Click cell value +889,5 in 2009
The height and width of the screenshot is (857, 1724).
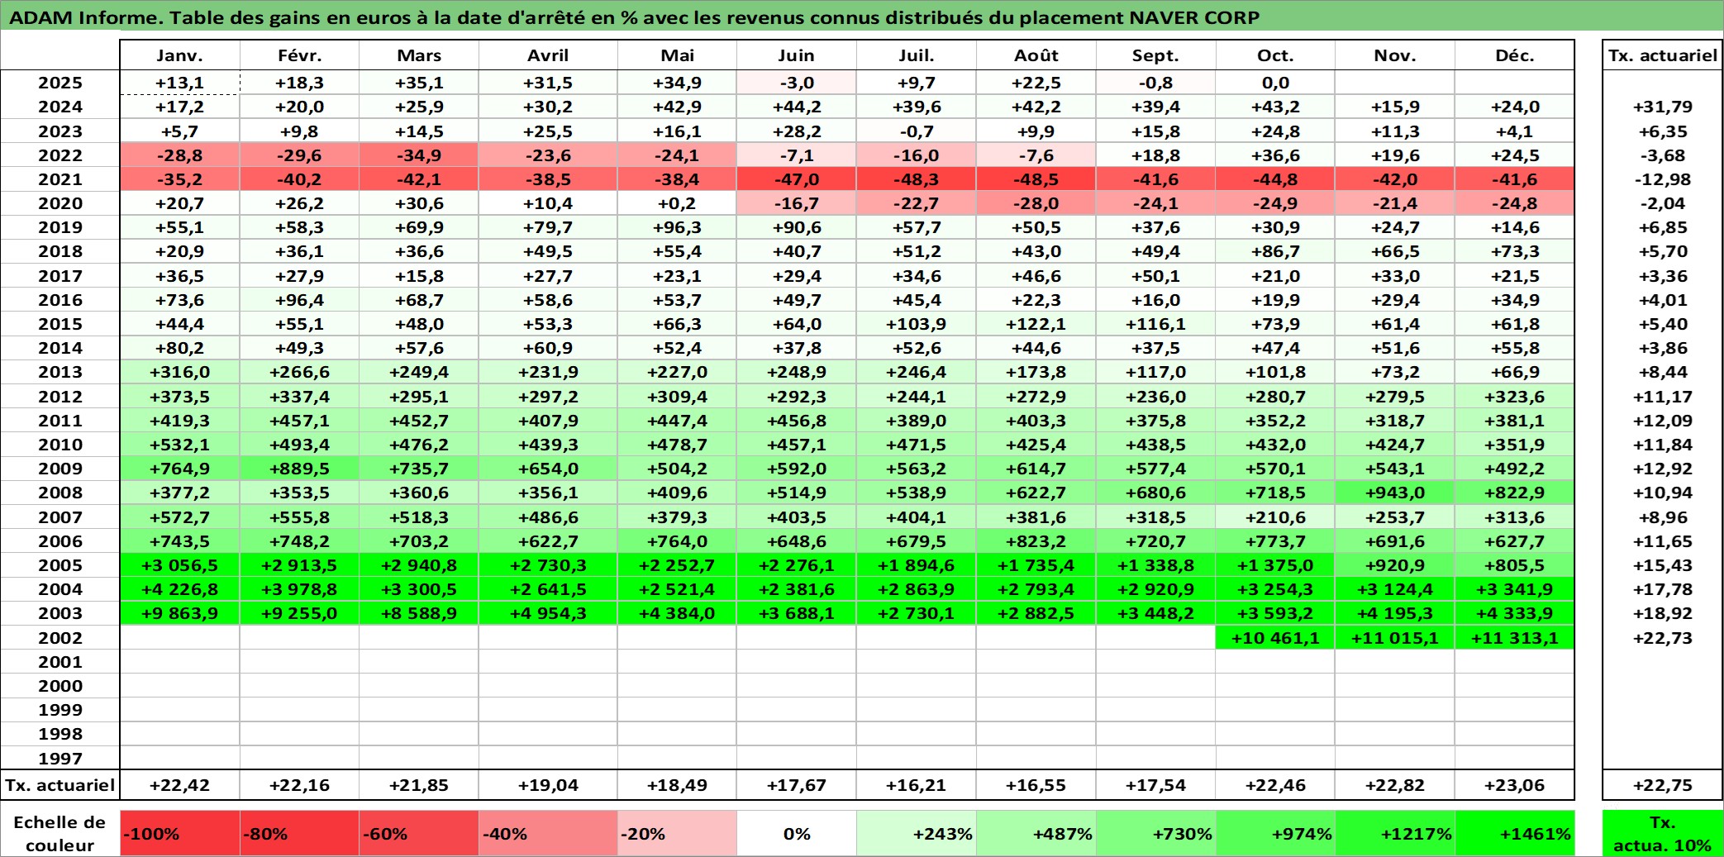click(x=299, y=469)
